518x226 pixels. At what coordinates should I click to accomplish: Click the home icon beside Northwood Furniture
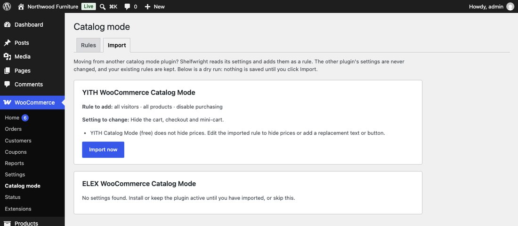21,7
